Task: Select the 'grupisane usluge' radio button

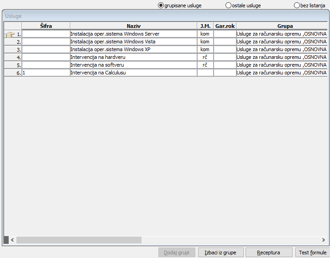Action: (x=160, y=5)
